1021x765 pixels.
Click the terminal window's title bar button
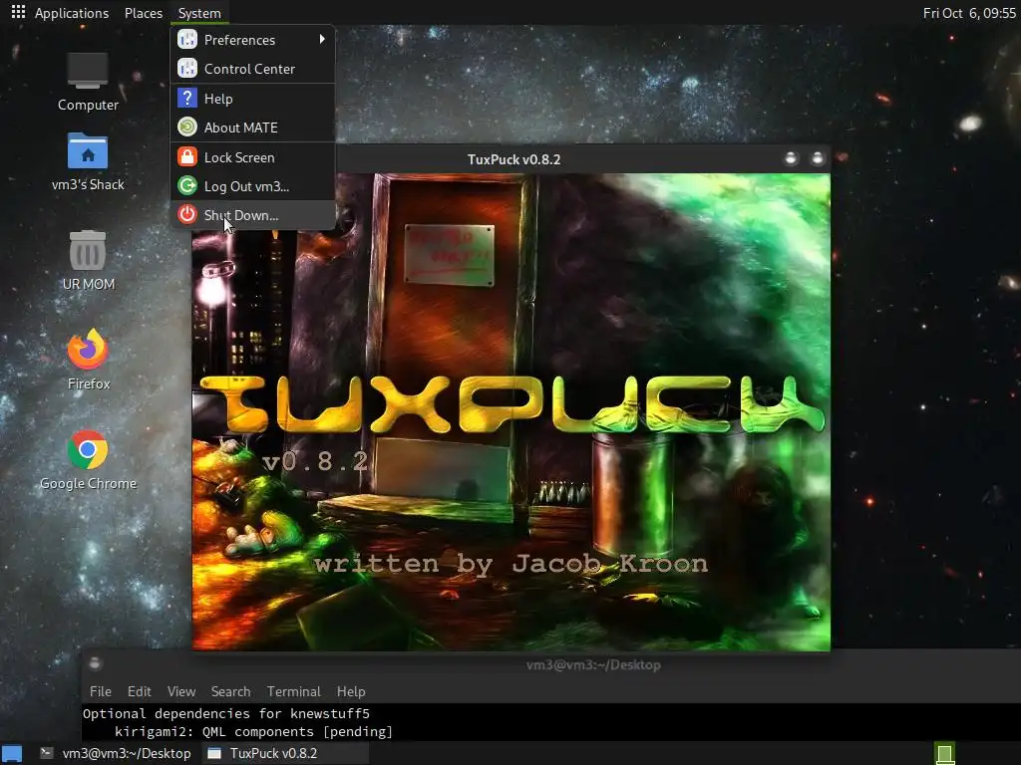coord(95,663)
